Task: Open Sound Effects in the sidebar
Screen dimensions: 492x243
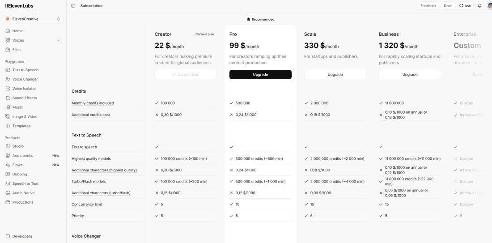Action: click(25, 98)
